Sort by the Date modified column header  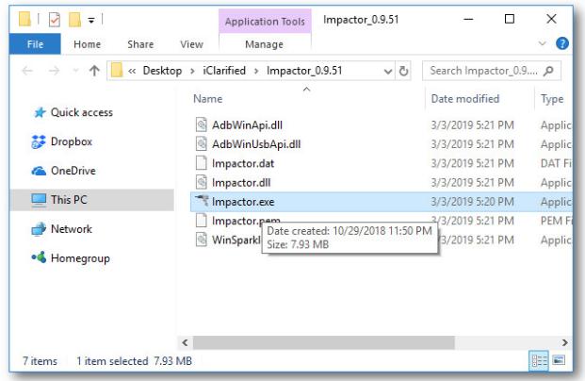pyautogui.click(x=464, y=99)
